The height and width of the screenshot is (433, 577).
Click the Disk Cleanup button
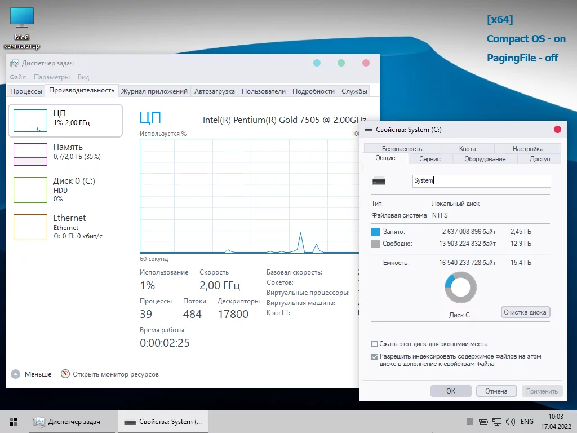coord(525,312)
